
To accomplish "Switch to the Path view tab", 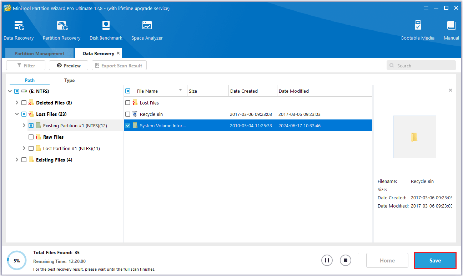I will click(30, 80).
